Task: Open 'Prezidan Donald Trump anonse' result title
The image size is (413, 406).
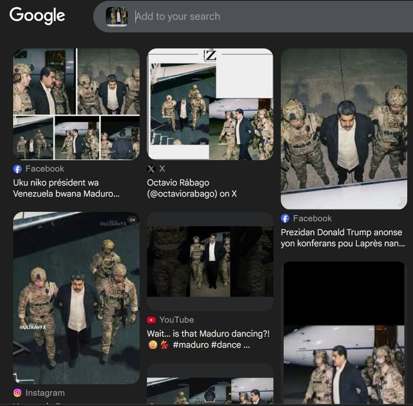Action: pos(342,238)
